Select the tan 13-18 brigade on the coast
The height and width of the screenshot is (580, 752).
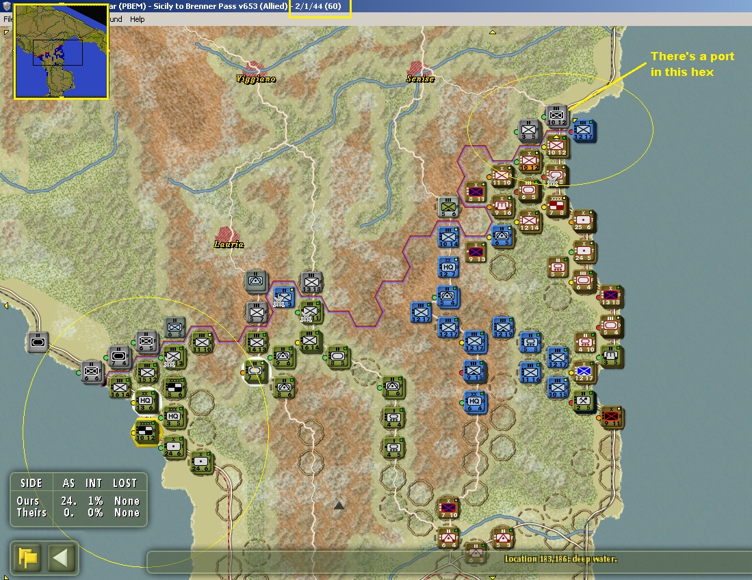pos(610,295)
